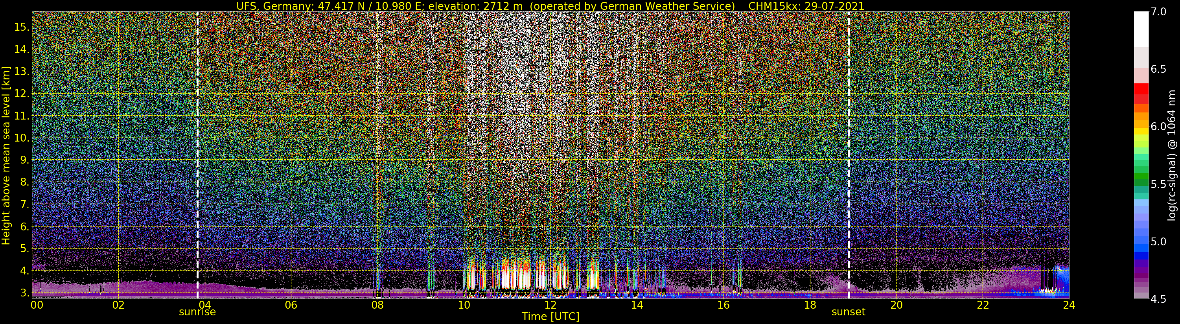Click the 'sunset' label below the axis

point(849,312)
